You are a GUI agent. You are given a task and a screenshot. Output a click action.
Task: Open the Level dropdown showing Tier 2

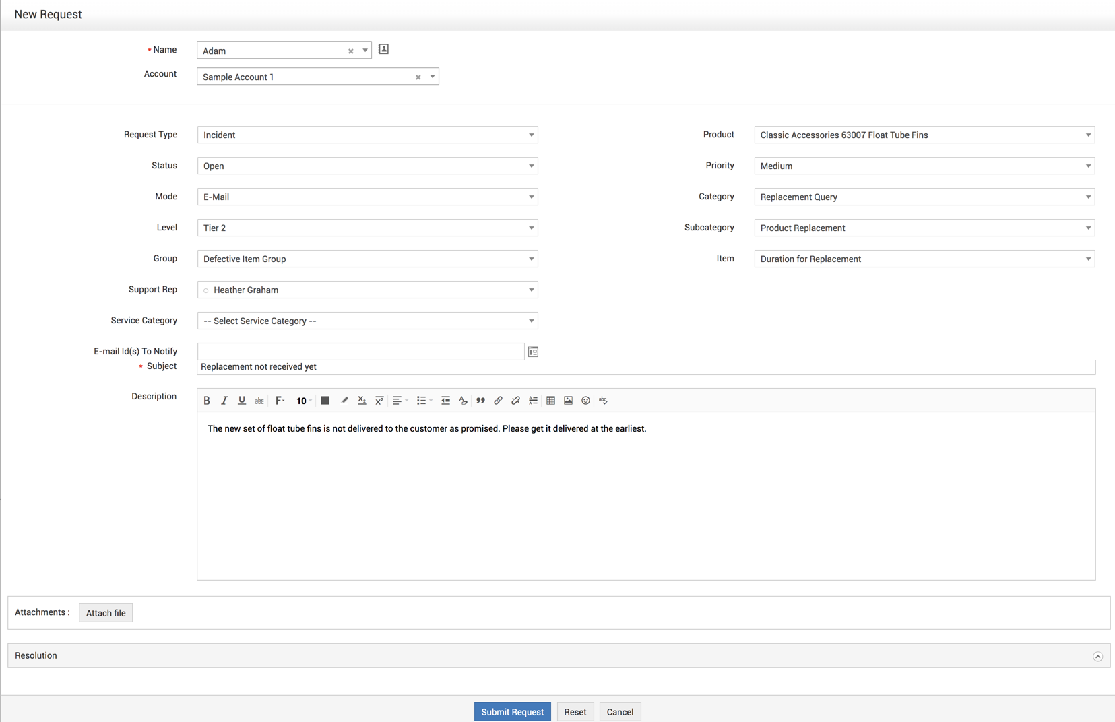pos(368,228)
